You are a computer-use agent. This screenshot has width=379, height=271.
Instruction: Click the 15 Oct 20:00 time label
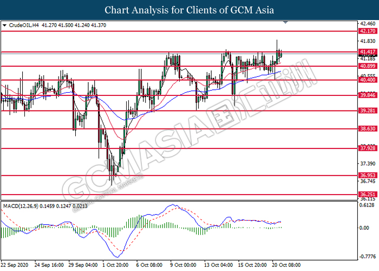point(252,265)
